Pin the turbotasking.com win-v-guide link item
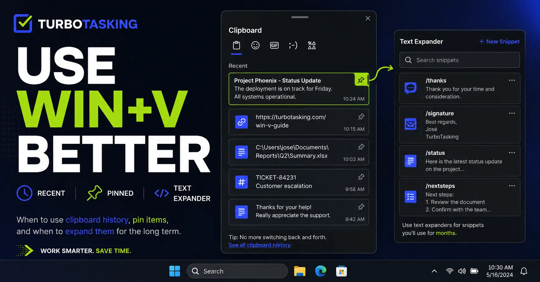This screenshot has height=282, width=540. [x=361, y=117]
